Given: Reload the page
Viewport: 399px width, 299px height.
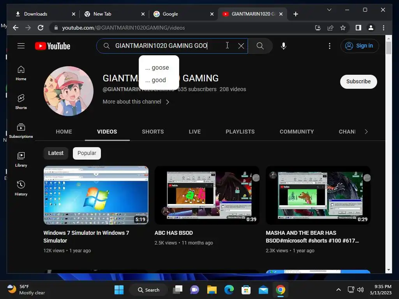Looking at the screenshot, I should click(x=41, y=28).
